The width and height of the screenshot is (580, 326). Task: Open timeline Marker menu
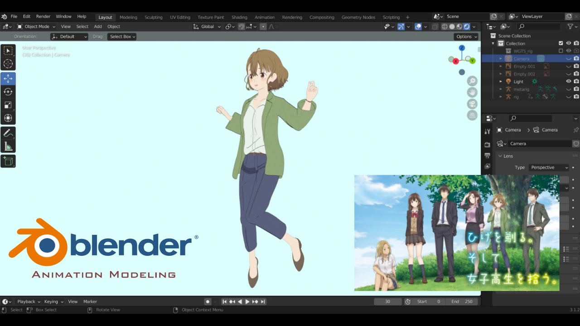90,302
